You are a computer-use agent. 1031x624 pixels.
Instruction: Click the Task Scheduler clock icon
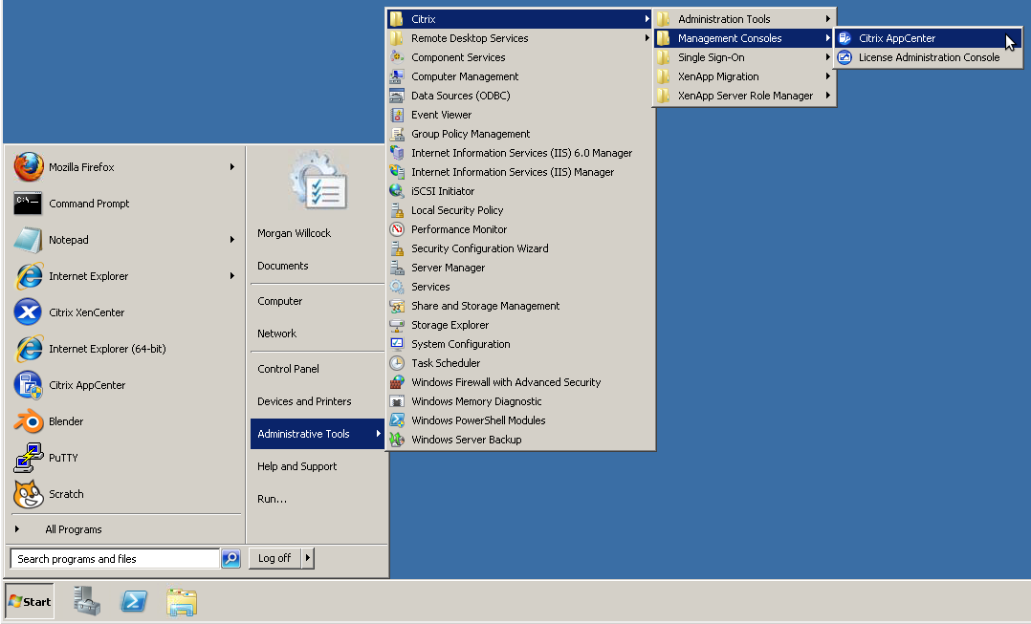pos(397,363)
